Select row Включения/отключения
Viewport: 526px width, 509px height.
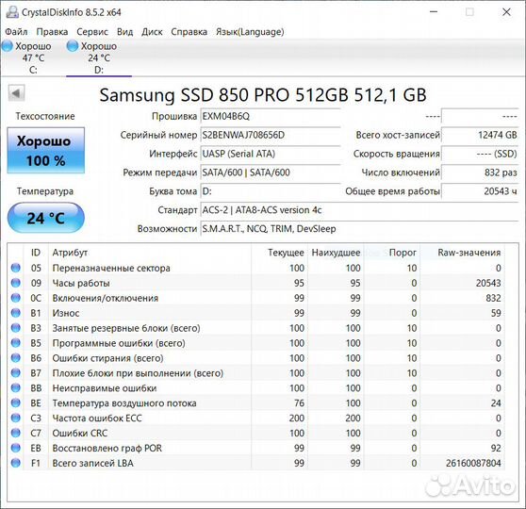256,298
